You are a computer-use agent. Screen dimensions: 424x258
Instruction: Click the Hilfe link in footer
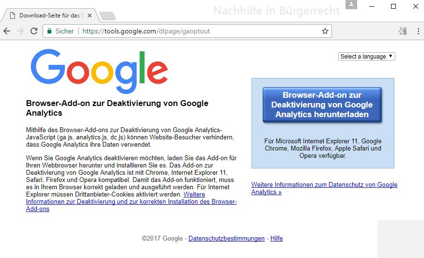tap(276, 238)
